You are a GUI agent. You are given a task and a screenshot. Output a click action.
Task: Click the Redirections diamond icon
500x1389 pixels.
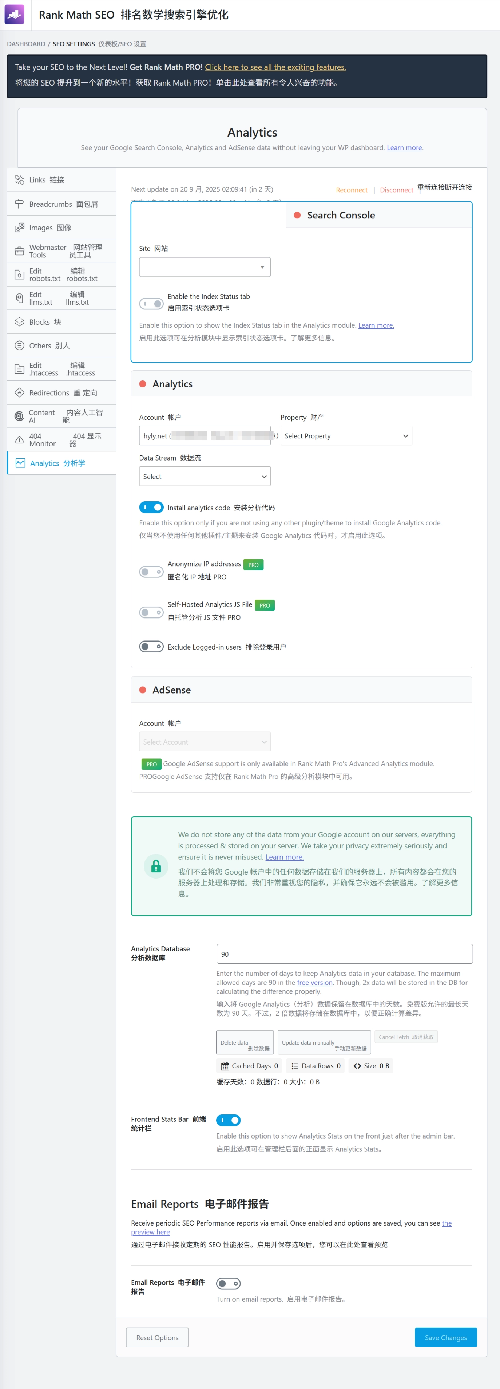click(19, 392)
